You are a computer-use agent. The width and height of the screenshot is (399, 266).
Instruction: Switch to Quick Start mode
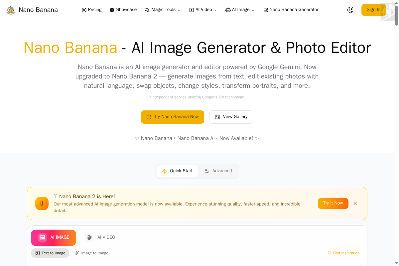177,171
